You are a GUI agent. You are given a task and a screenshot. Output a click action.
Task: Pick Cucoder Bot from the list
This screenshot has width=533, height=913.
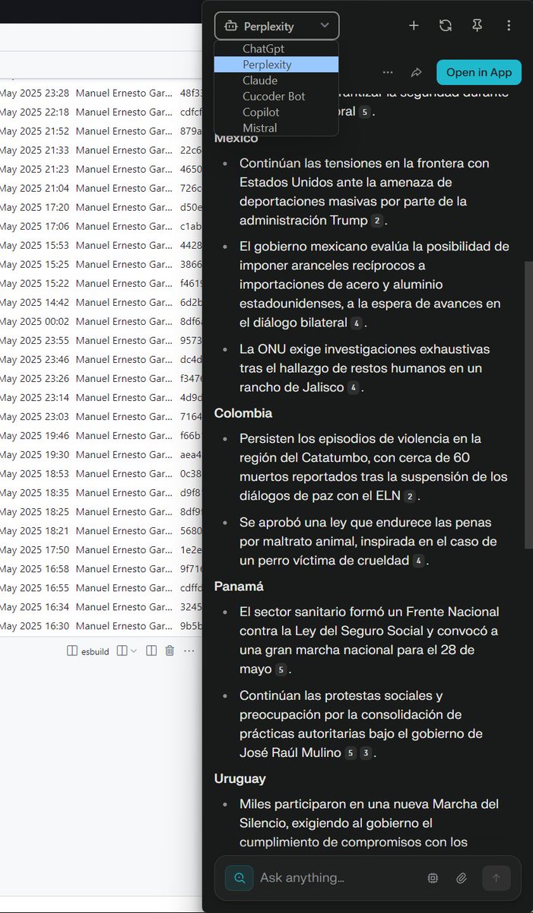click(x=276, y=97)
